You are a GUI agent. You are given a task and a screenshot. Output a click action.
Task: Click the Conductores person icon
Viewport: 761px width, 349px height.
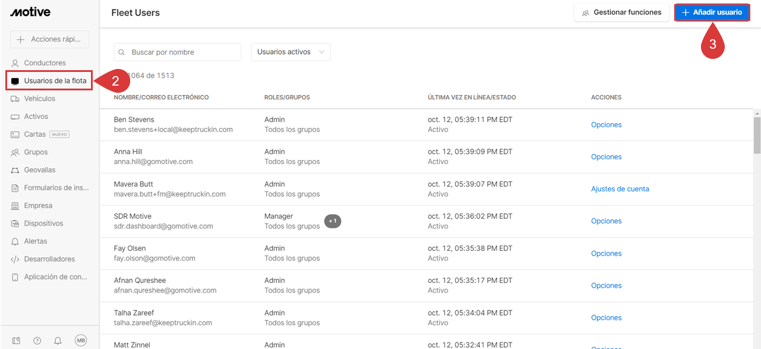pyautogui.click(x=15, y=63)
